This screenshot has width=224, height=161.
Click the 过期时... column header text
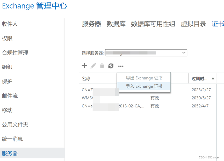pos(199,78)
